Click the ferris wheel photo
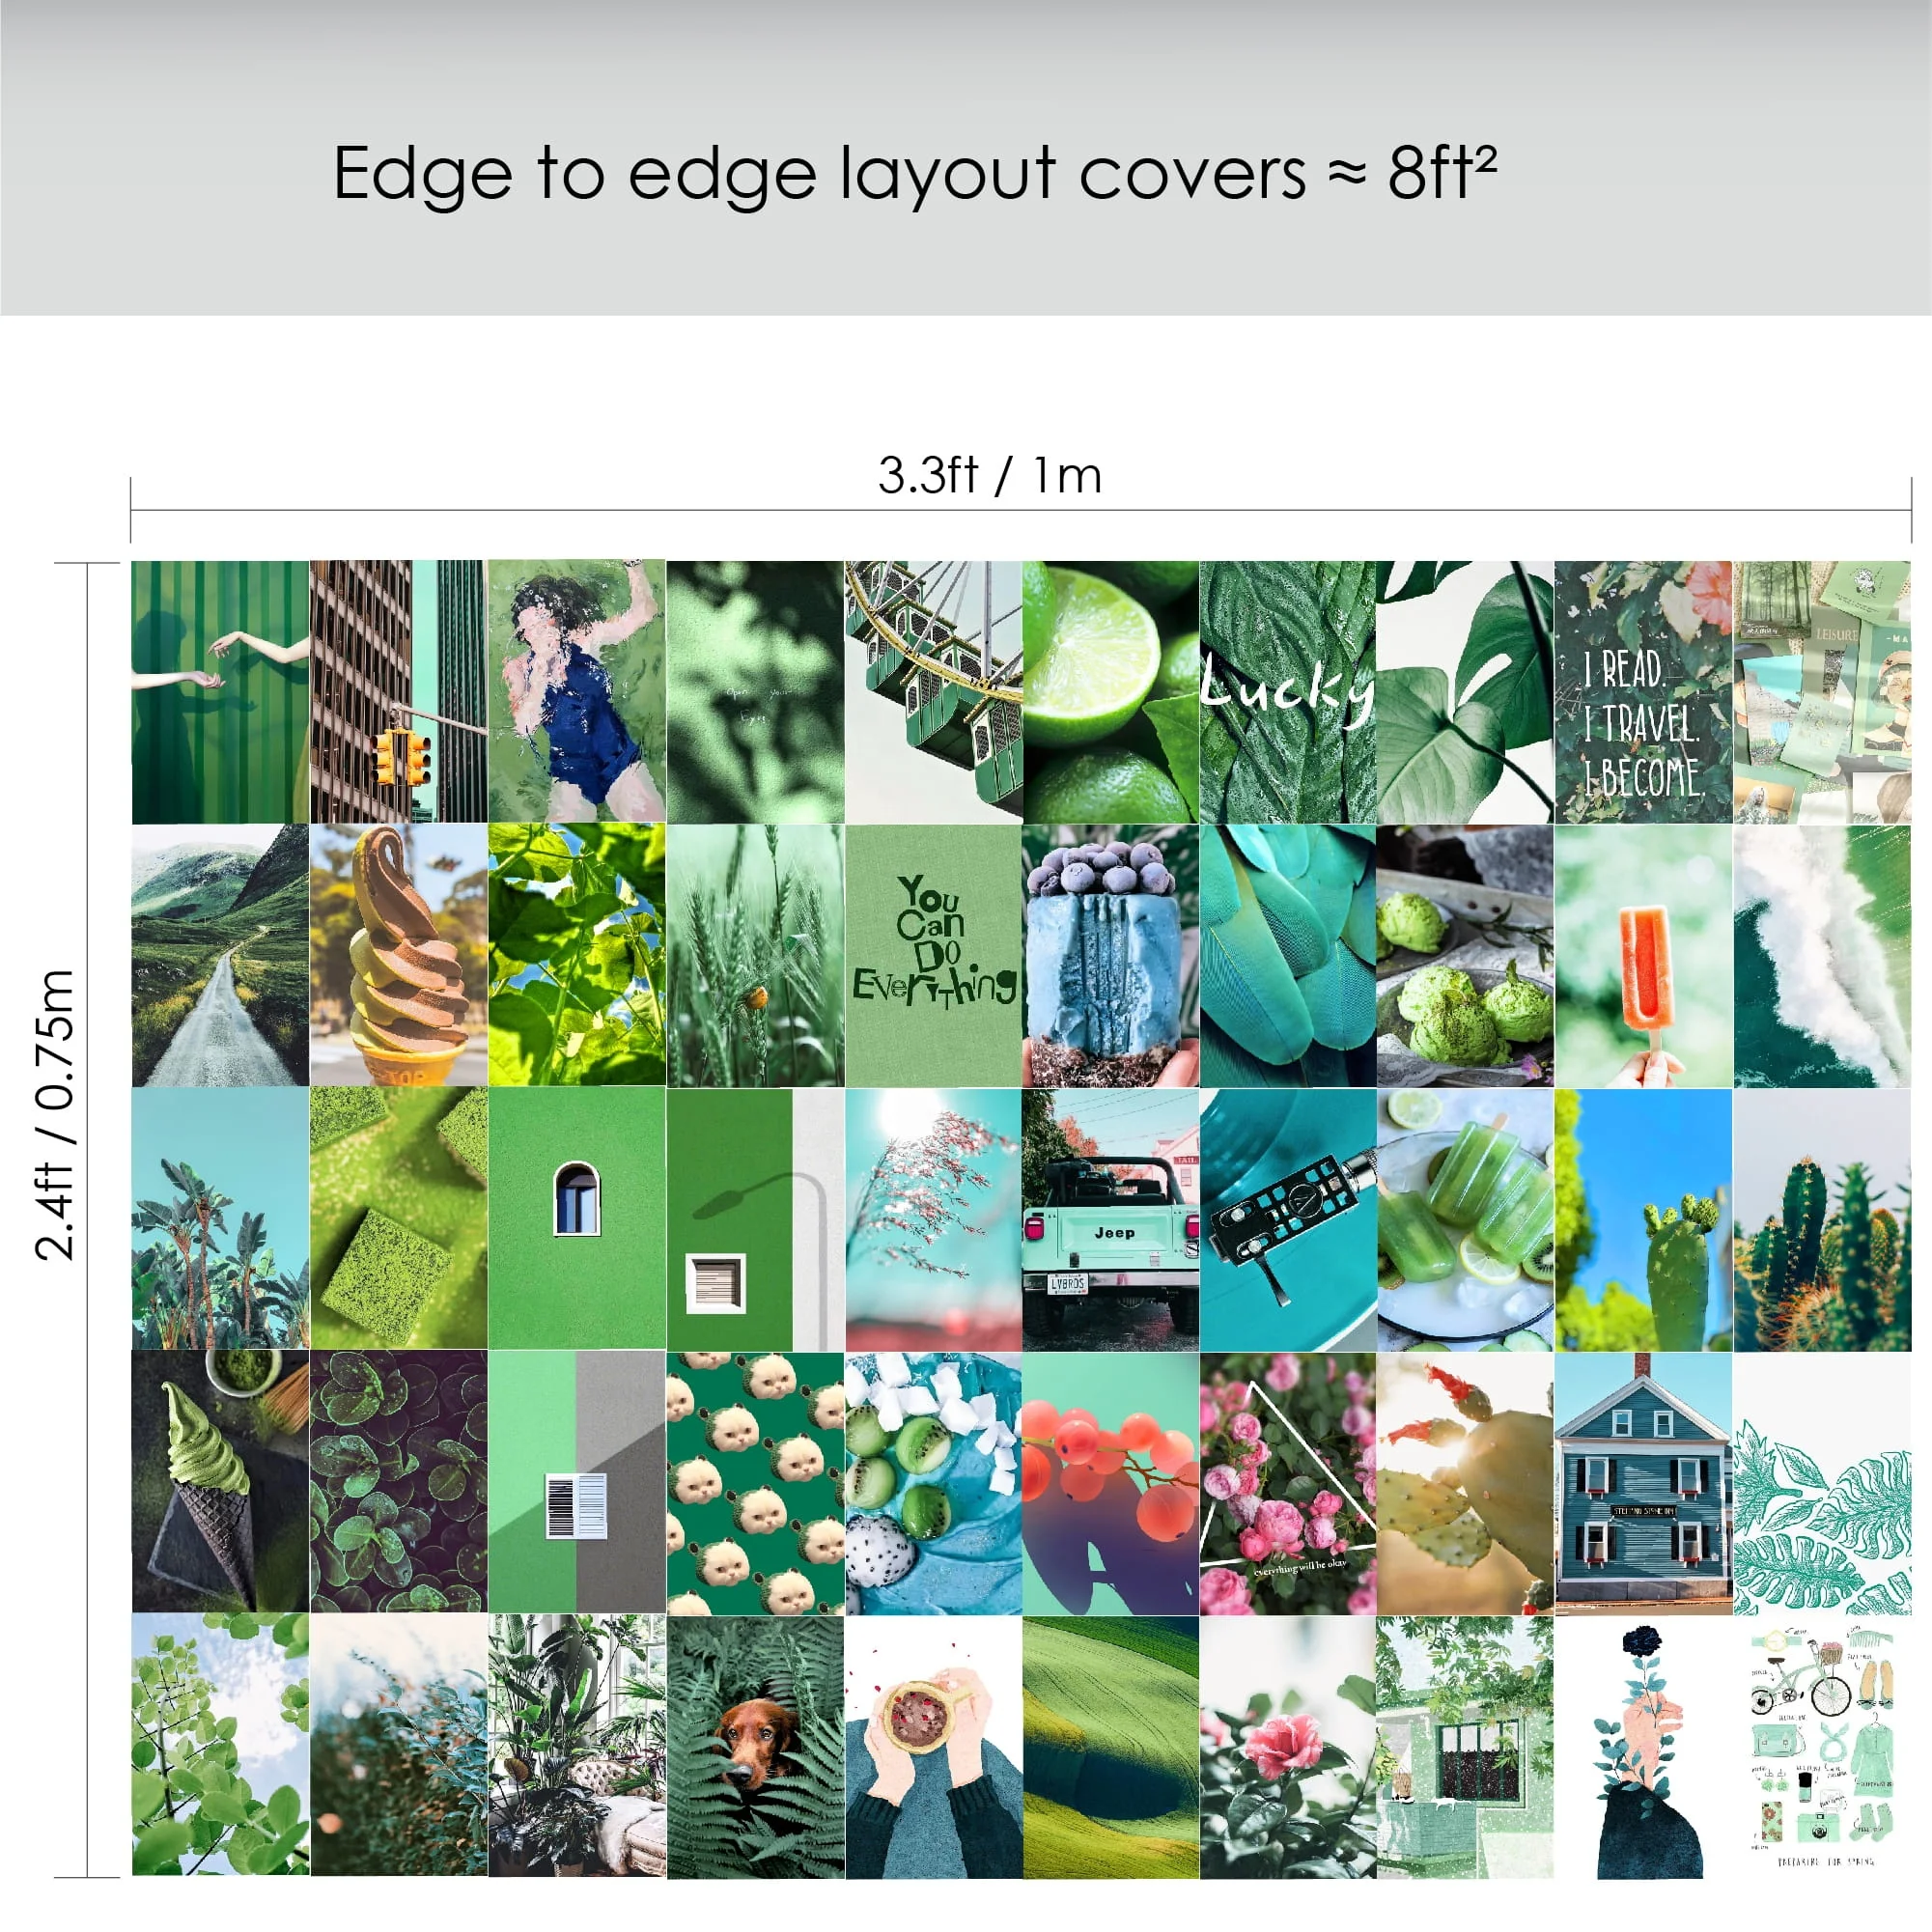 (x=933, y=692)
